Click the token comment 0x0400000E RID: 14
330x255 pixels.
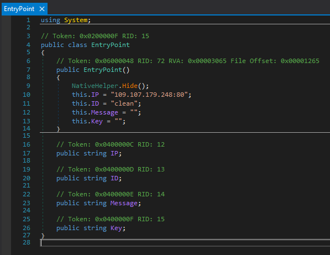111,194
